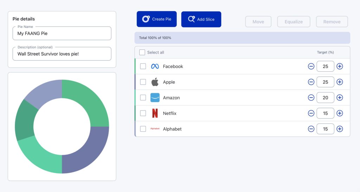The width and height of the screenshot is (360, 192).
Task: Decrease Apple target with minus icon
Action: point(311,82)
